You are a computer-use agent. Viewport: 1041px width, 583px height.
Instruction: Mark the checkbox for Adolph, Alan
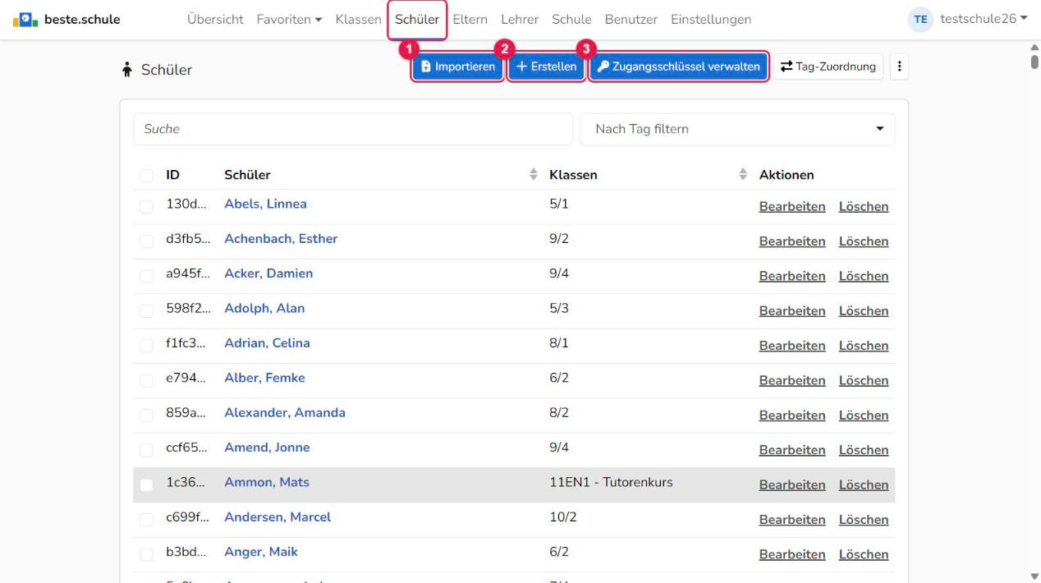146,311
